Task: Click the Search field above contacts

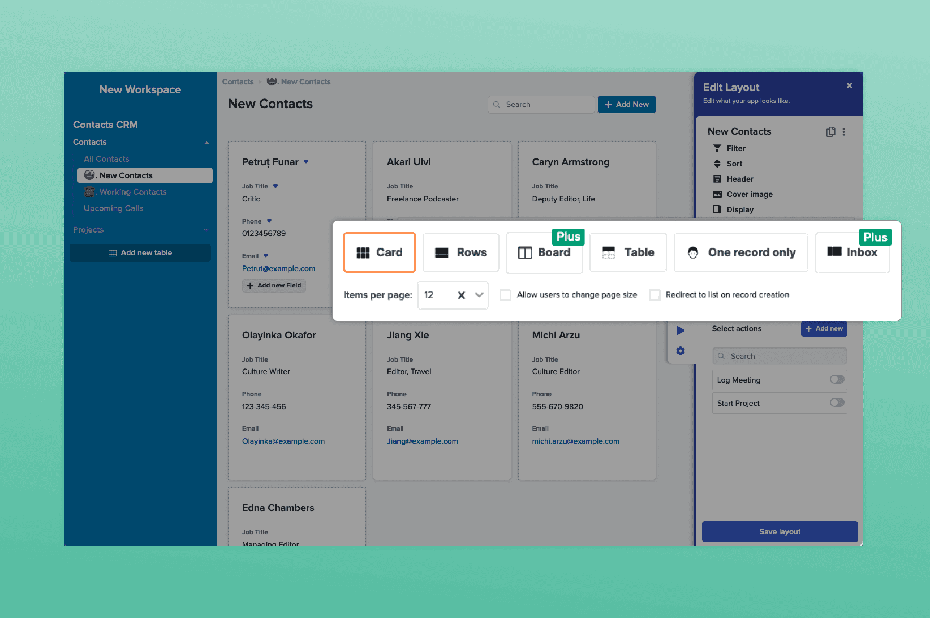Action: pos(541,105)
